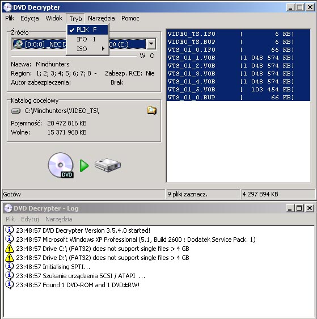This screenshot has width=317, height=319.
Task: Open the Edycja menu
Action: coord(29,18)
